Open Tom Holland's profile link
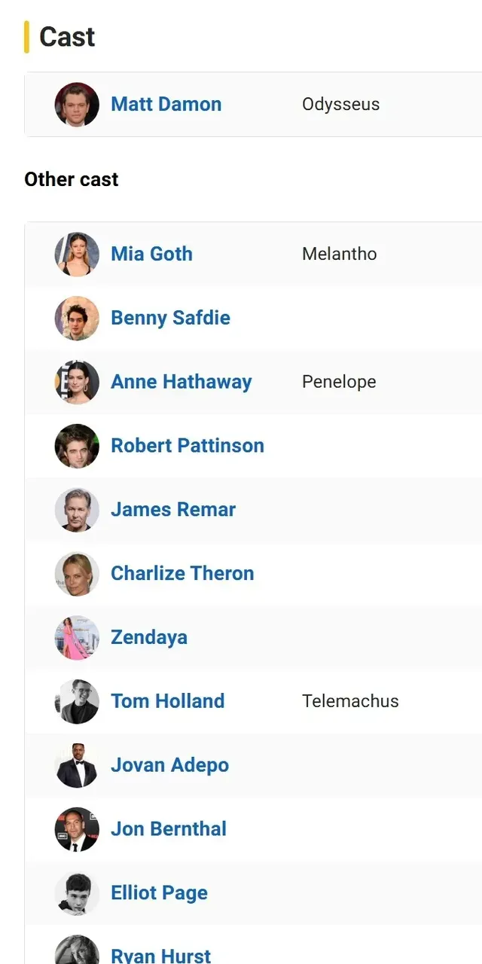The height and width of the screenshot is (964, 482). tap(167, 701)
